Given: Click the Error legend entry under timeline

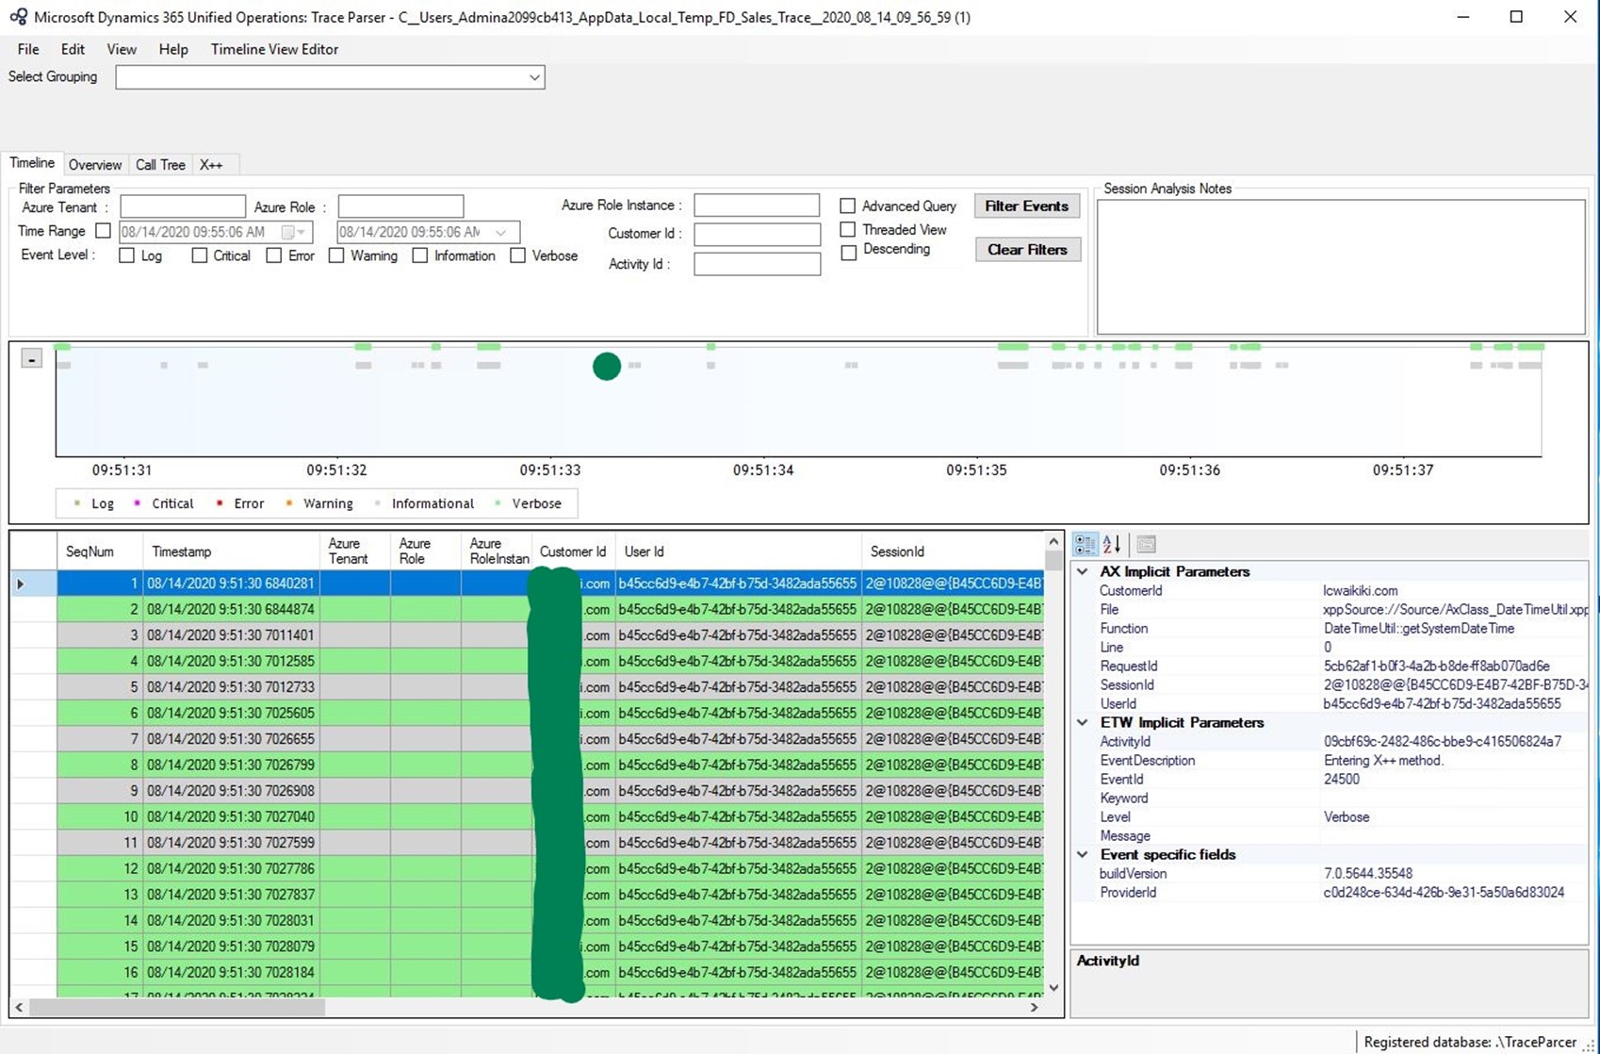Looking at the screenshot, I should pos(240,503).
